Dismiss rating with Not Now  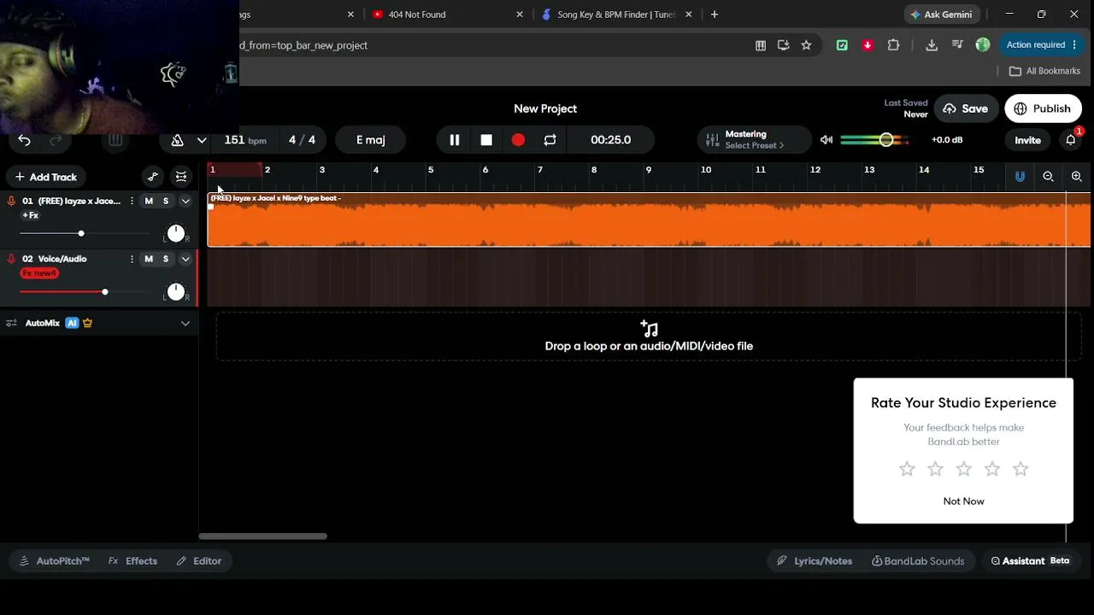963,501
